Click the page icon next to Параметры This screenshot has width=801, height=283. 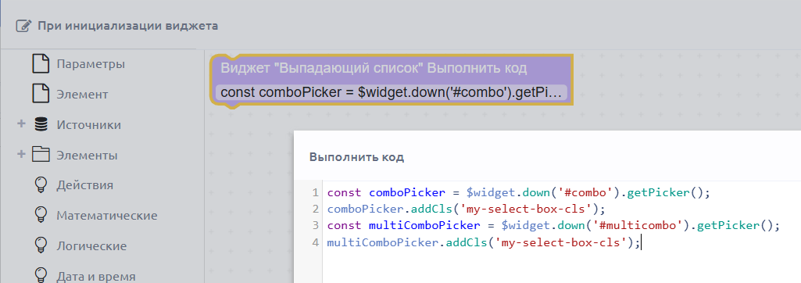coord(41,64)
